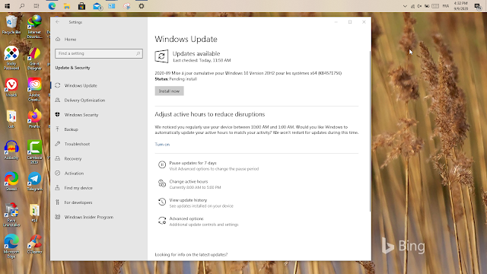The image size is (487, 274).
Task: Click the Updates available refresh icon
Action: click(x=161, y=56)
